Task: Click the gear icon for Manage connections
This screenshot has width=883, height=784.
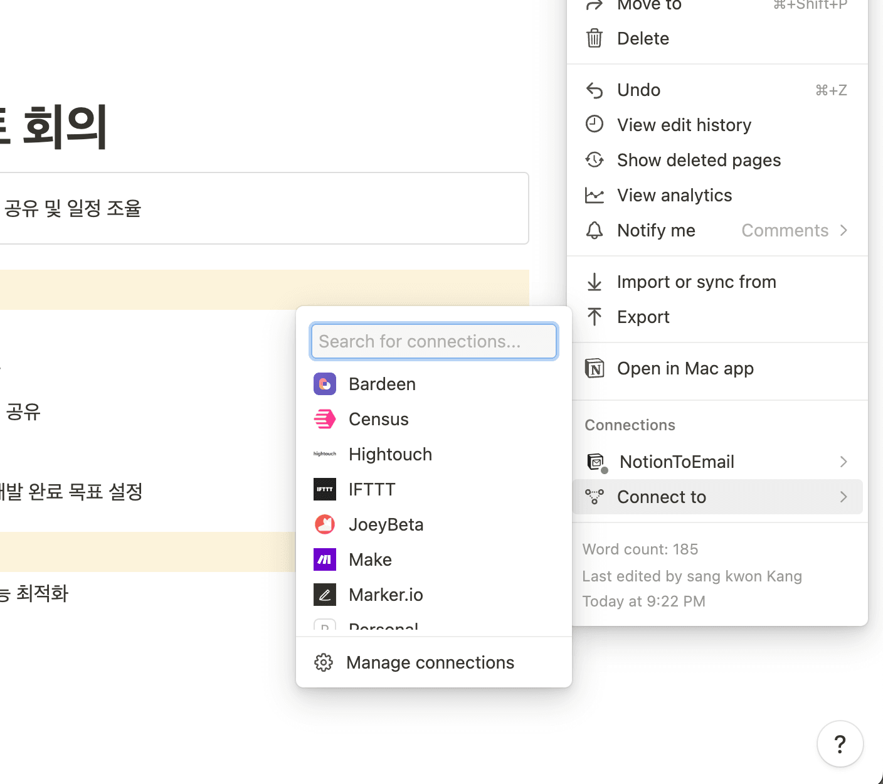Action: (x=324, y=662)
